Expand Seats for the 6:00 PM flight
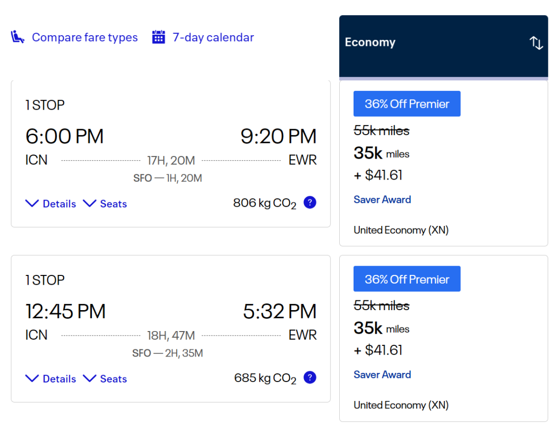Viewport: 551px width, 430px height. (x=105, y=204)
